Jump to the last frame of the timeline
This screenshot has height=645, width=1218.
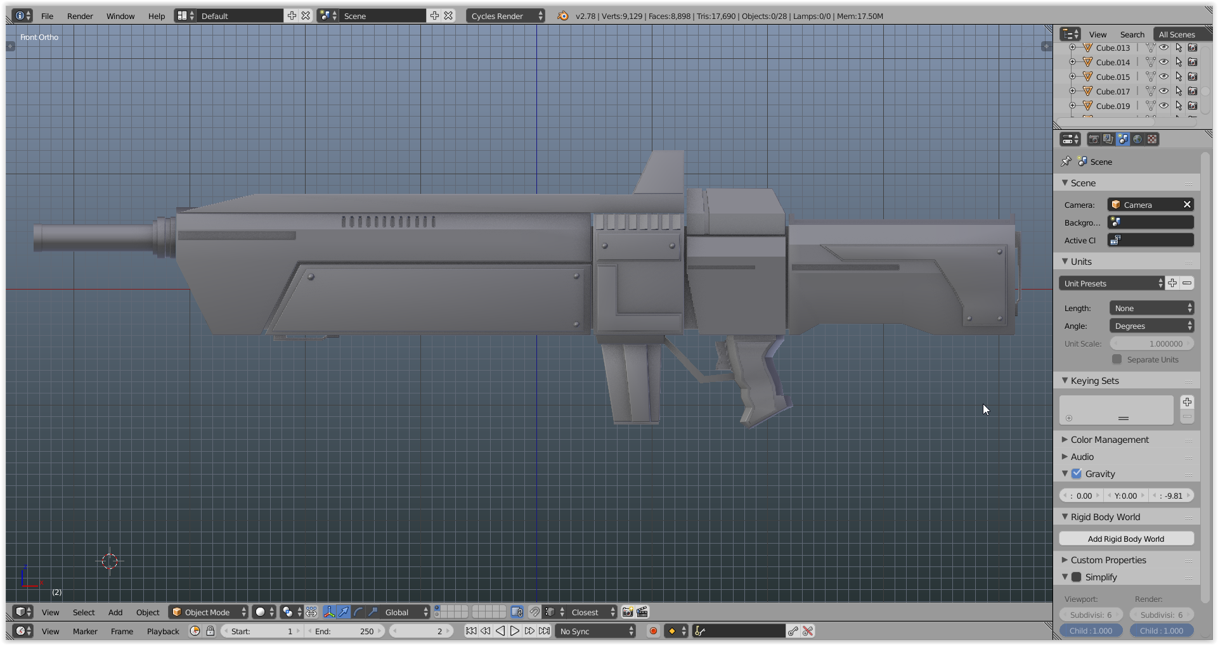tap(545, 631)
